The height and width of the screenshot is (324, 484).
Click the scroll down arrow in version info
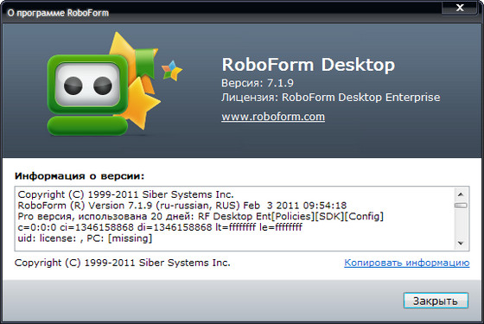461,243
